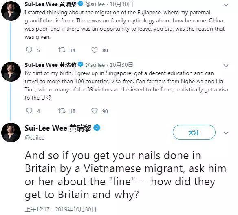Click verified badge on the first tweet
The image size is (238, 215).
81,4
